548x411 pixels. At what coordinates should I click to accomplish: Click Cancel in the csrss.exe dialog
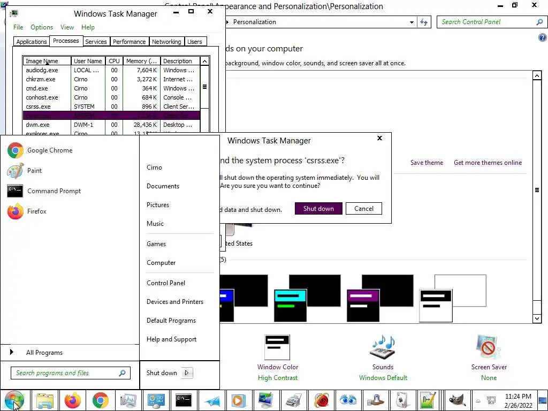pos(364,209)
